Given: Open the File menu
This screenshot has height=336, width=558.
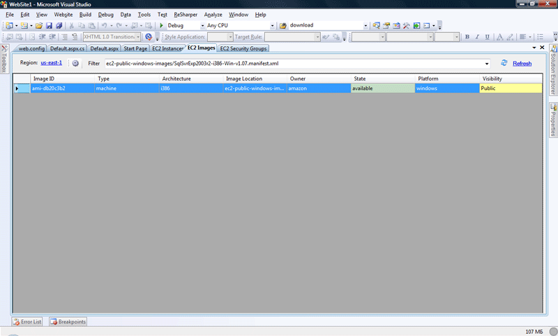Looking at the screenshot, I should coord(10,15).
